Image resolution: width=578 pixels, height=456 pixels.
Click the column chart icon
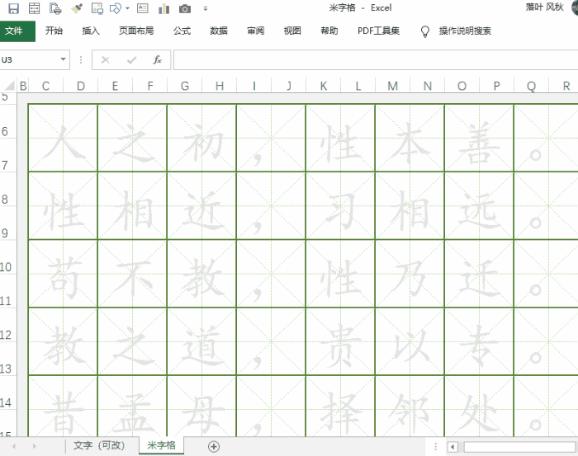[163, 8]
